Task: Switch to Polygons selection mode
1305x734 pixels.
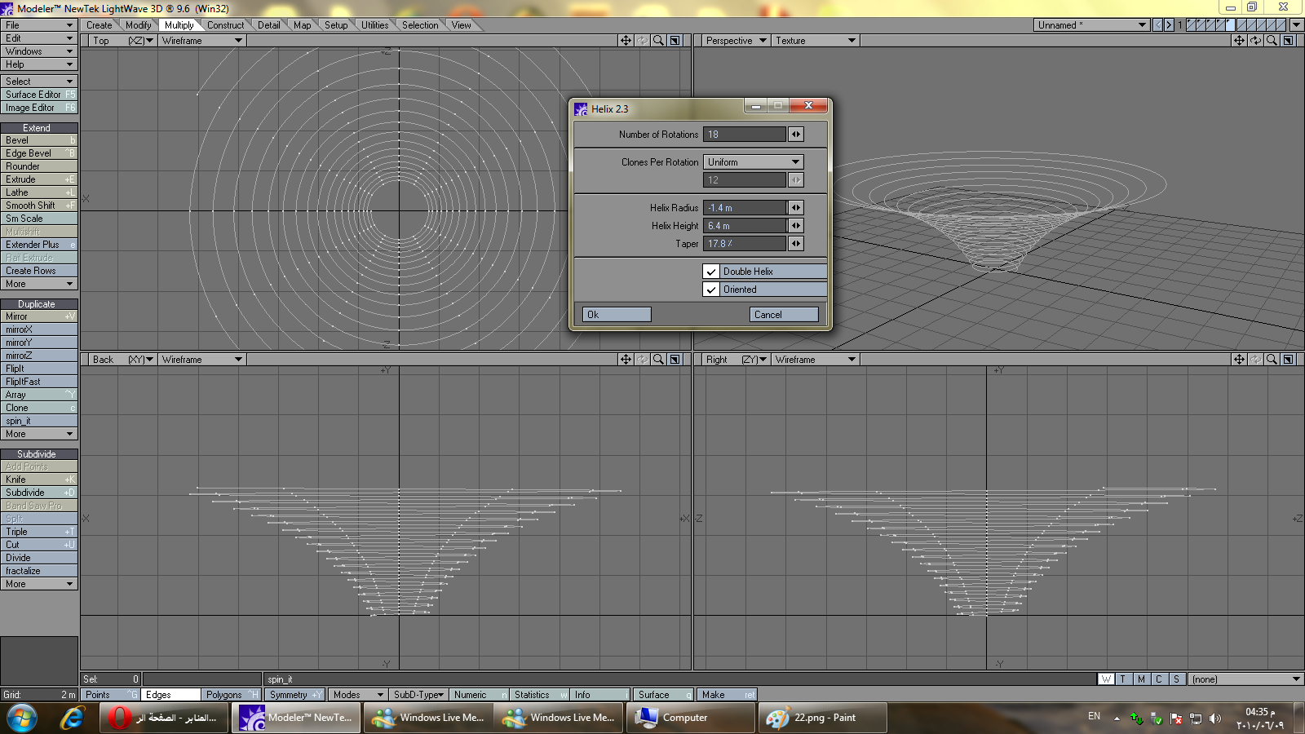Action: (x=231, y=695)
